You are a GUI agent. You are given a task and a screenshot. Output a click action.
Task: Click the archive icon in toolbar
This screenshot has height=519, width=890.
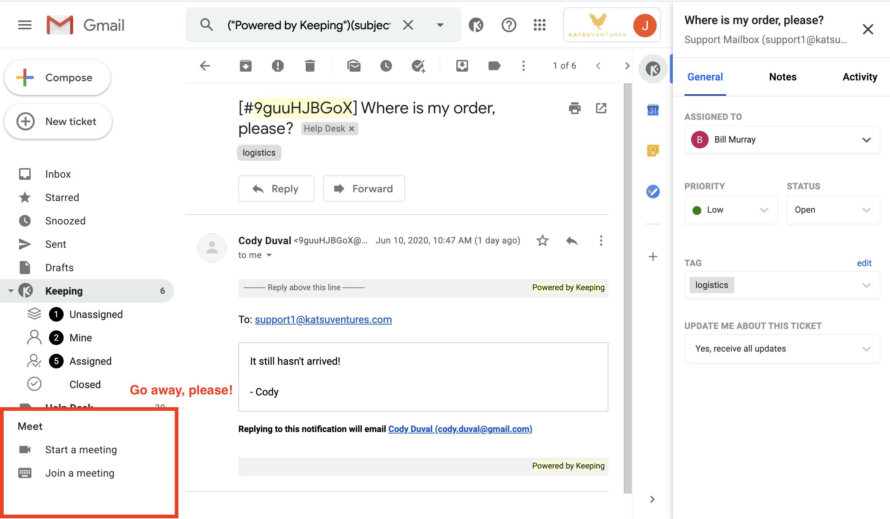245,65
